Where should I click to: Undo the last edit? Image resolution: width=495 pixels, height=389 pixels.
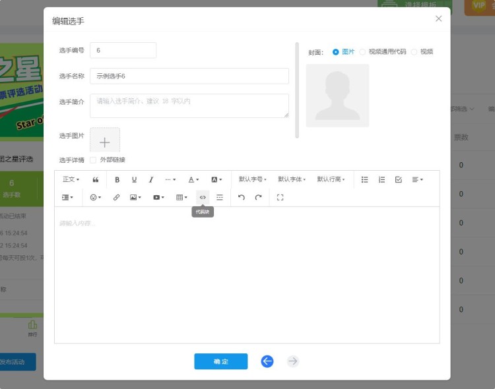point(242,197)
